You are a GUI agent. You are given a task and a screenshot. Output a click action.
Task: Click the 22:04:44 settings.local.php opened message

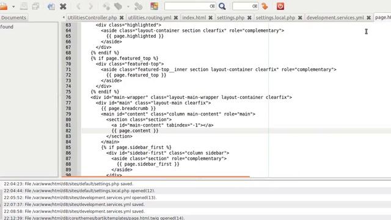point(79,191)
